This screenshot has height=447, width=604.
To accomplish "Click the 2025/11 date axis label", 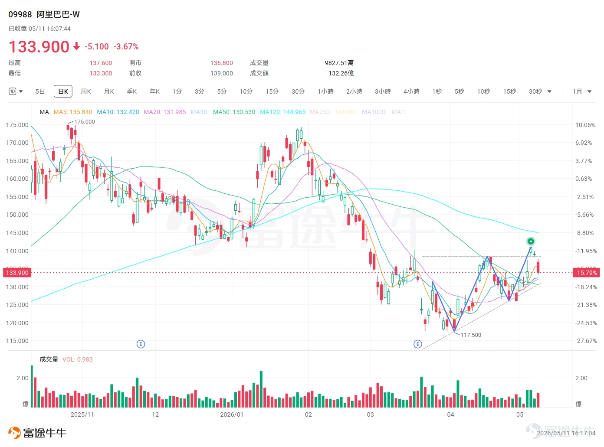I will pos(82,414).
